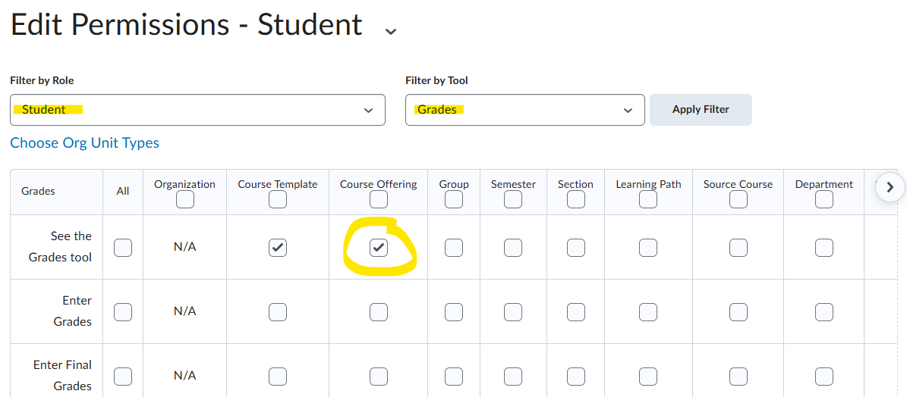Screen dimensions: 907x397
Task: Uncheck See the Grades tool for Course Template
Action: pos(278,248)
